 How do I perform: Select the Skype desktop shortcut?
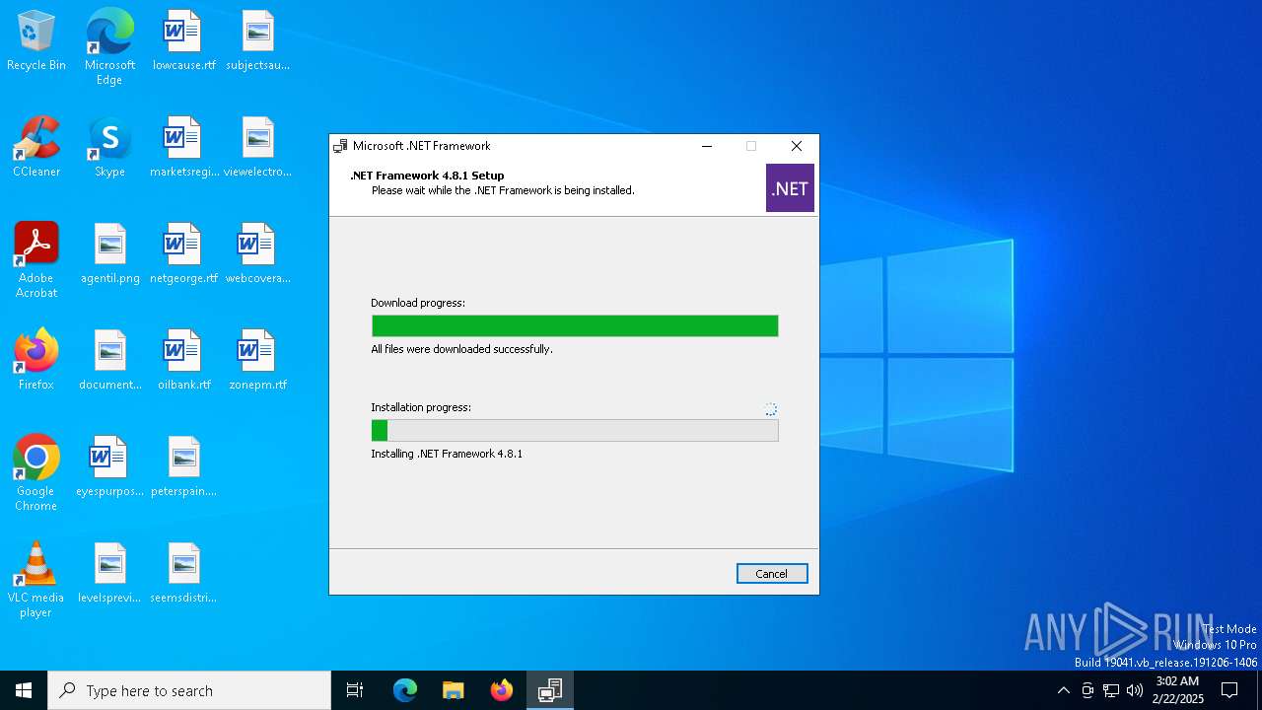109,148
